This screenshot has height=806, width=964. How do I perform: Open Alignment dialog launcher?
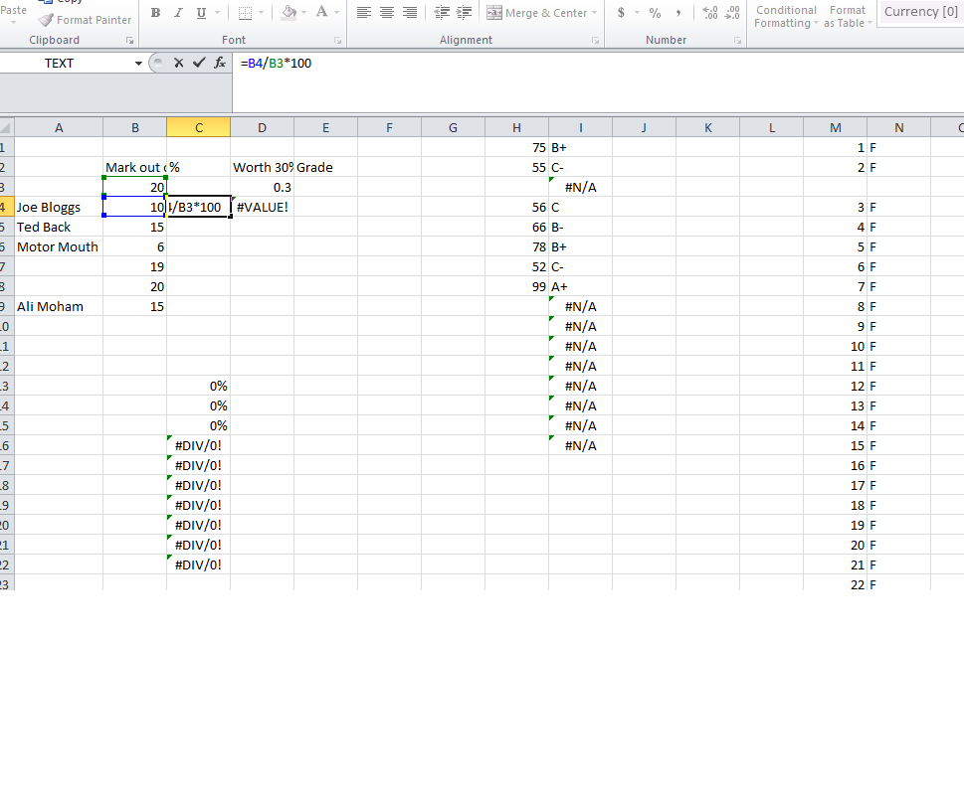pyautogui.click(x=595, y=40)
